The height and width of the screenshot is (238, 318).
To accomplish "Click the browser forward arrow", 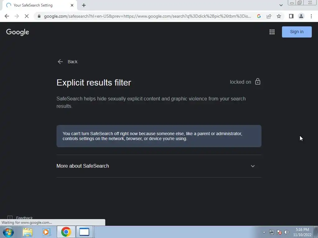I will click(x=17, y=16).
